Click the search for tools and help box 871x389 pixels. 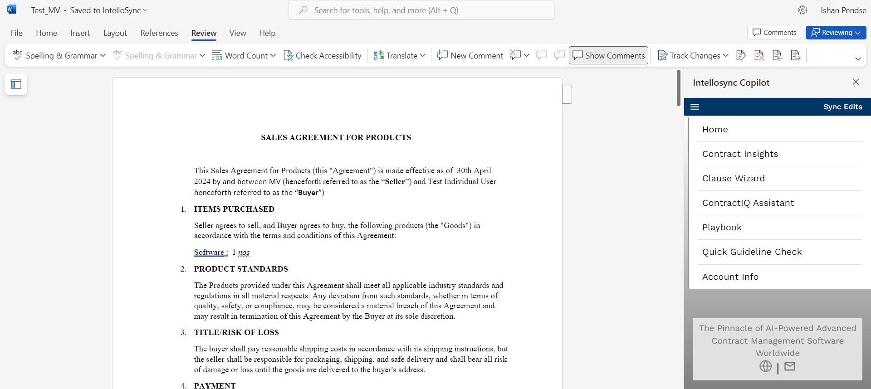coord(421,10)
